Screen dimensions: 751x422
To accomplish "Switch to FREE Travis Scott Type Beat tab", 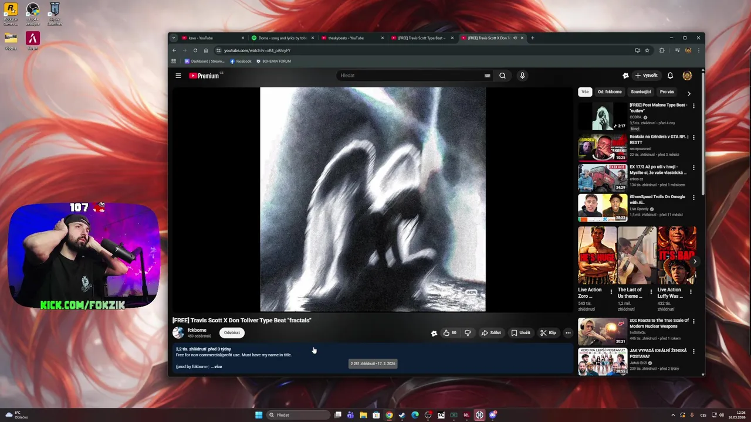I will [x=422, y=38].
